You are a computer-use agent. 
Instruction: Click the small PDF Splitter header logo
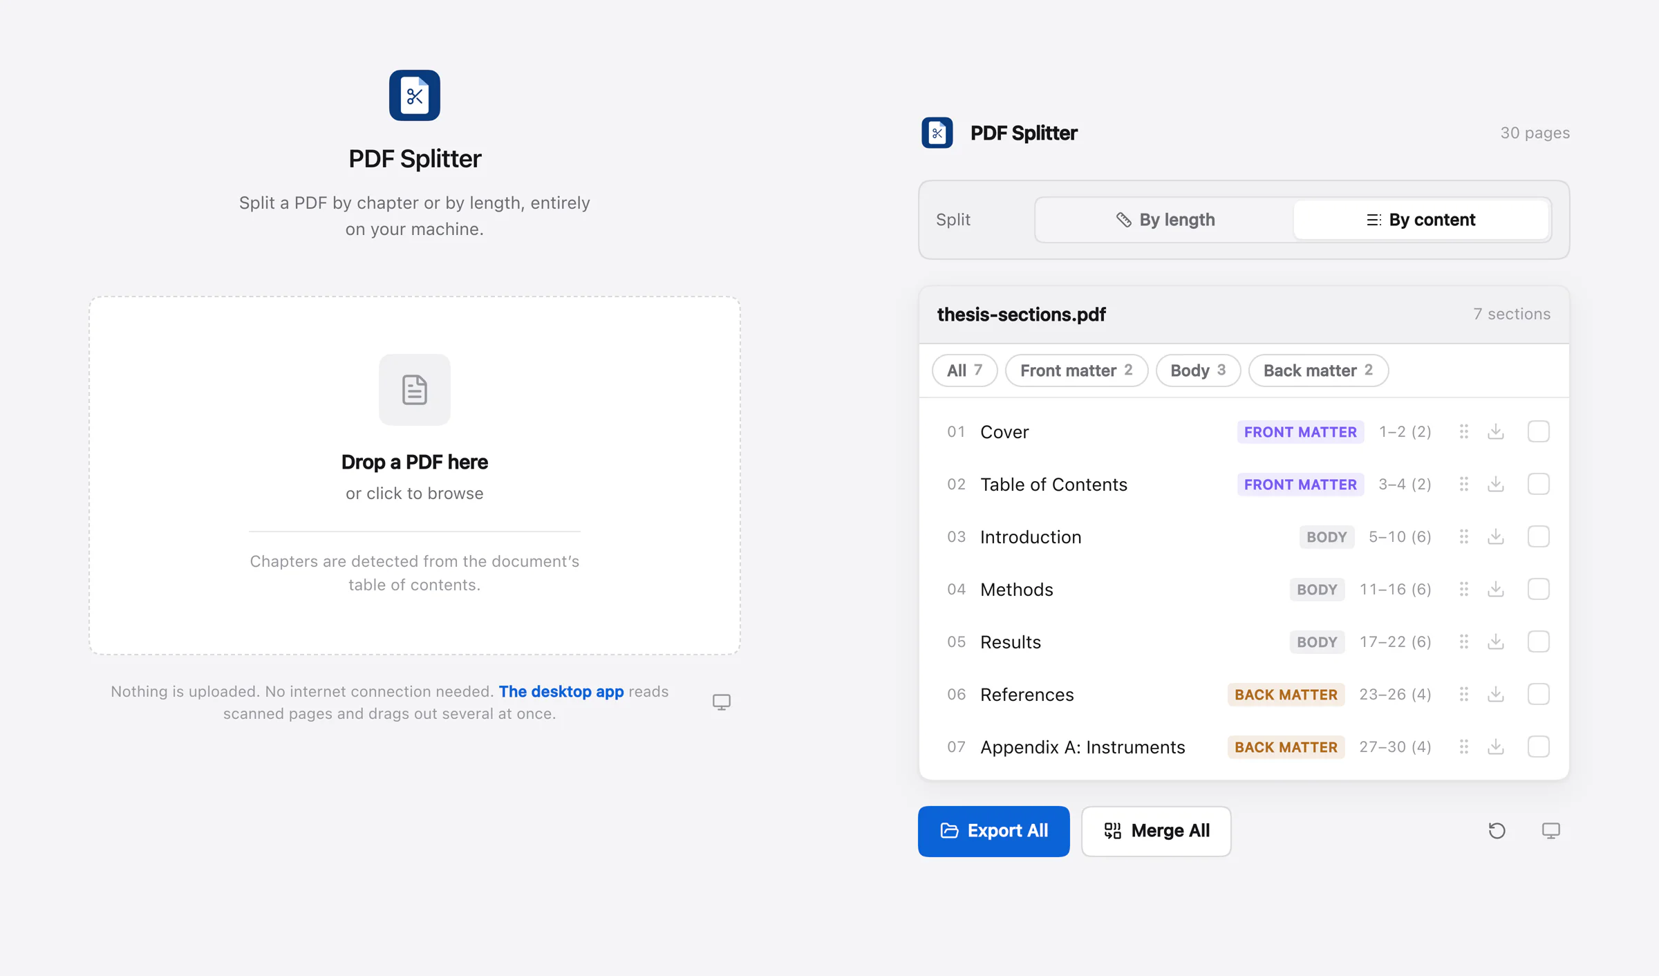tap(937, 133)
